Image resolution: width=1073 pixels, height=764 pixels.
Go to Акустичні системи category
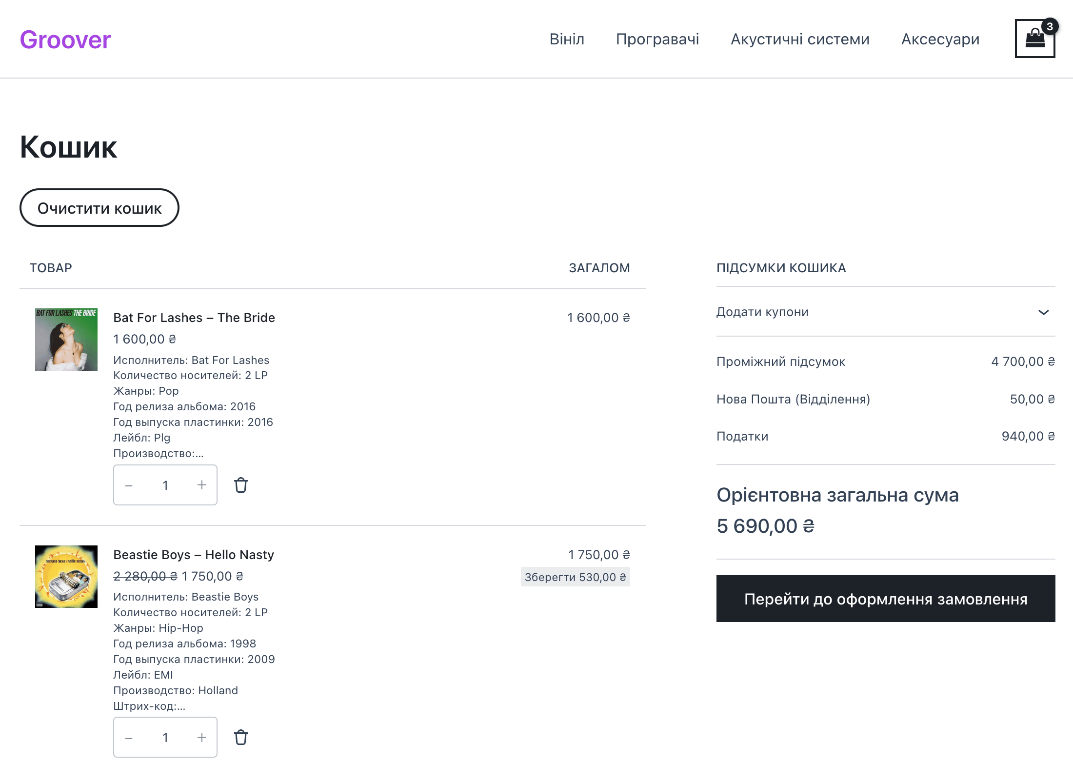pos(800,39)
